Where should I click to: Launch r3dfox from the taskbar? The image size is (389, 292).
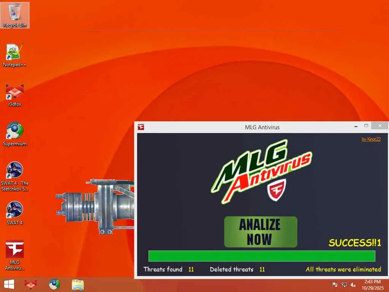[x=30, y=284]
